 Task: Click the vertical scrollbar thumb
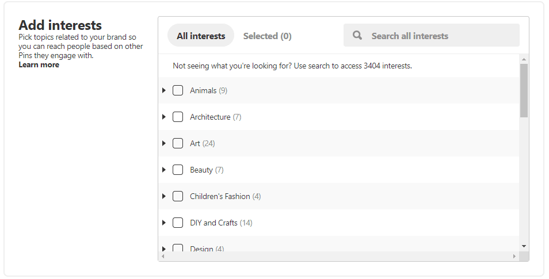524,90
